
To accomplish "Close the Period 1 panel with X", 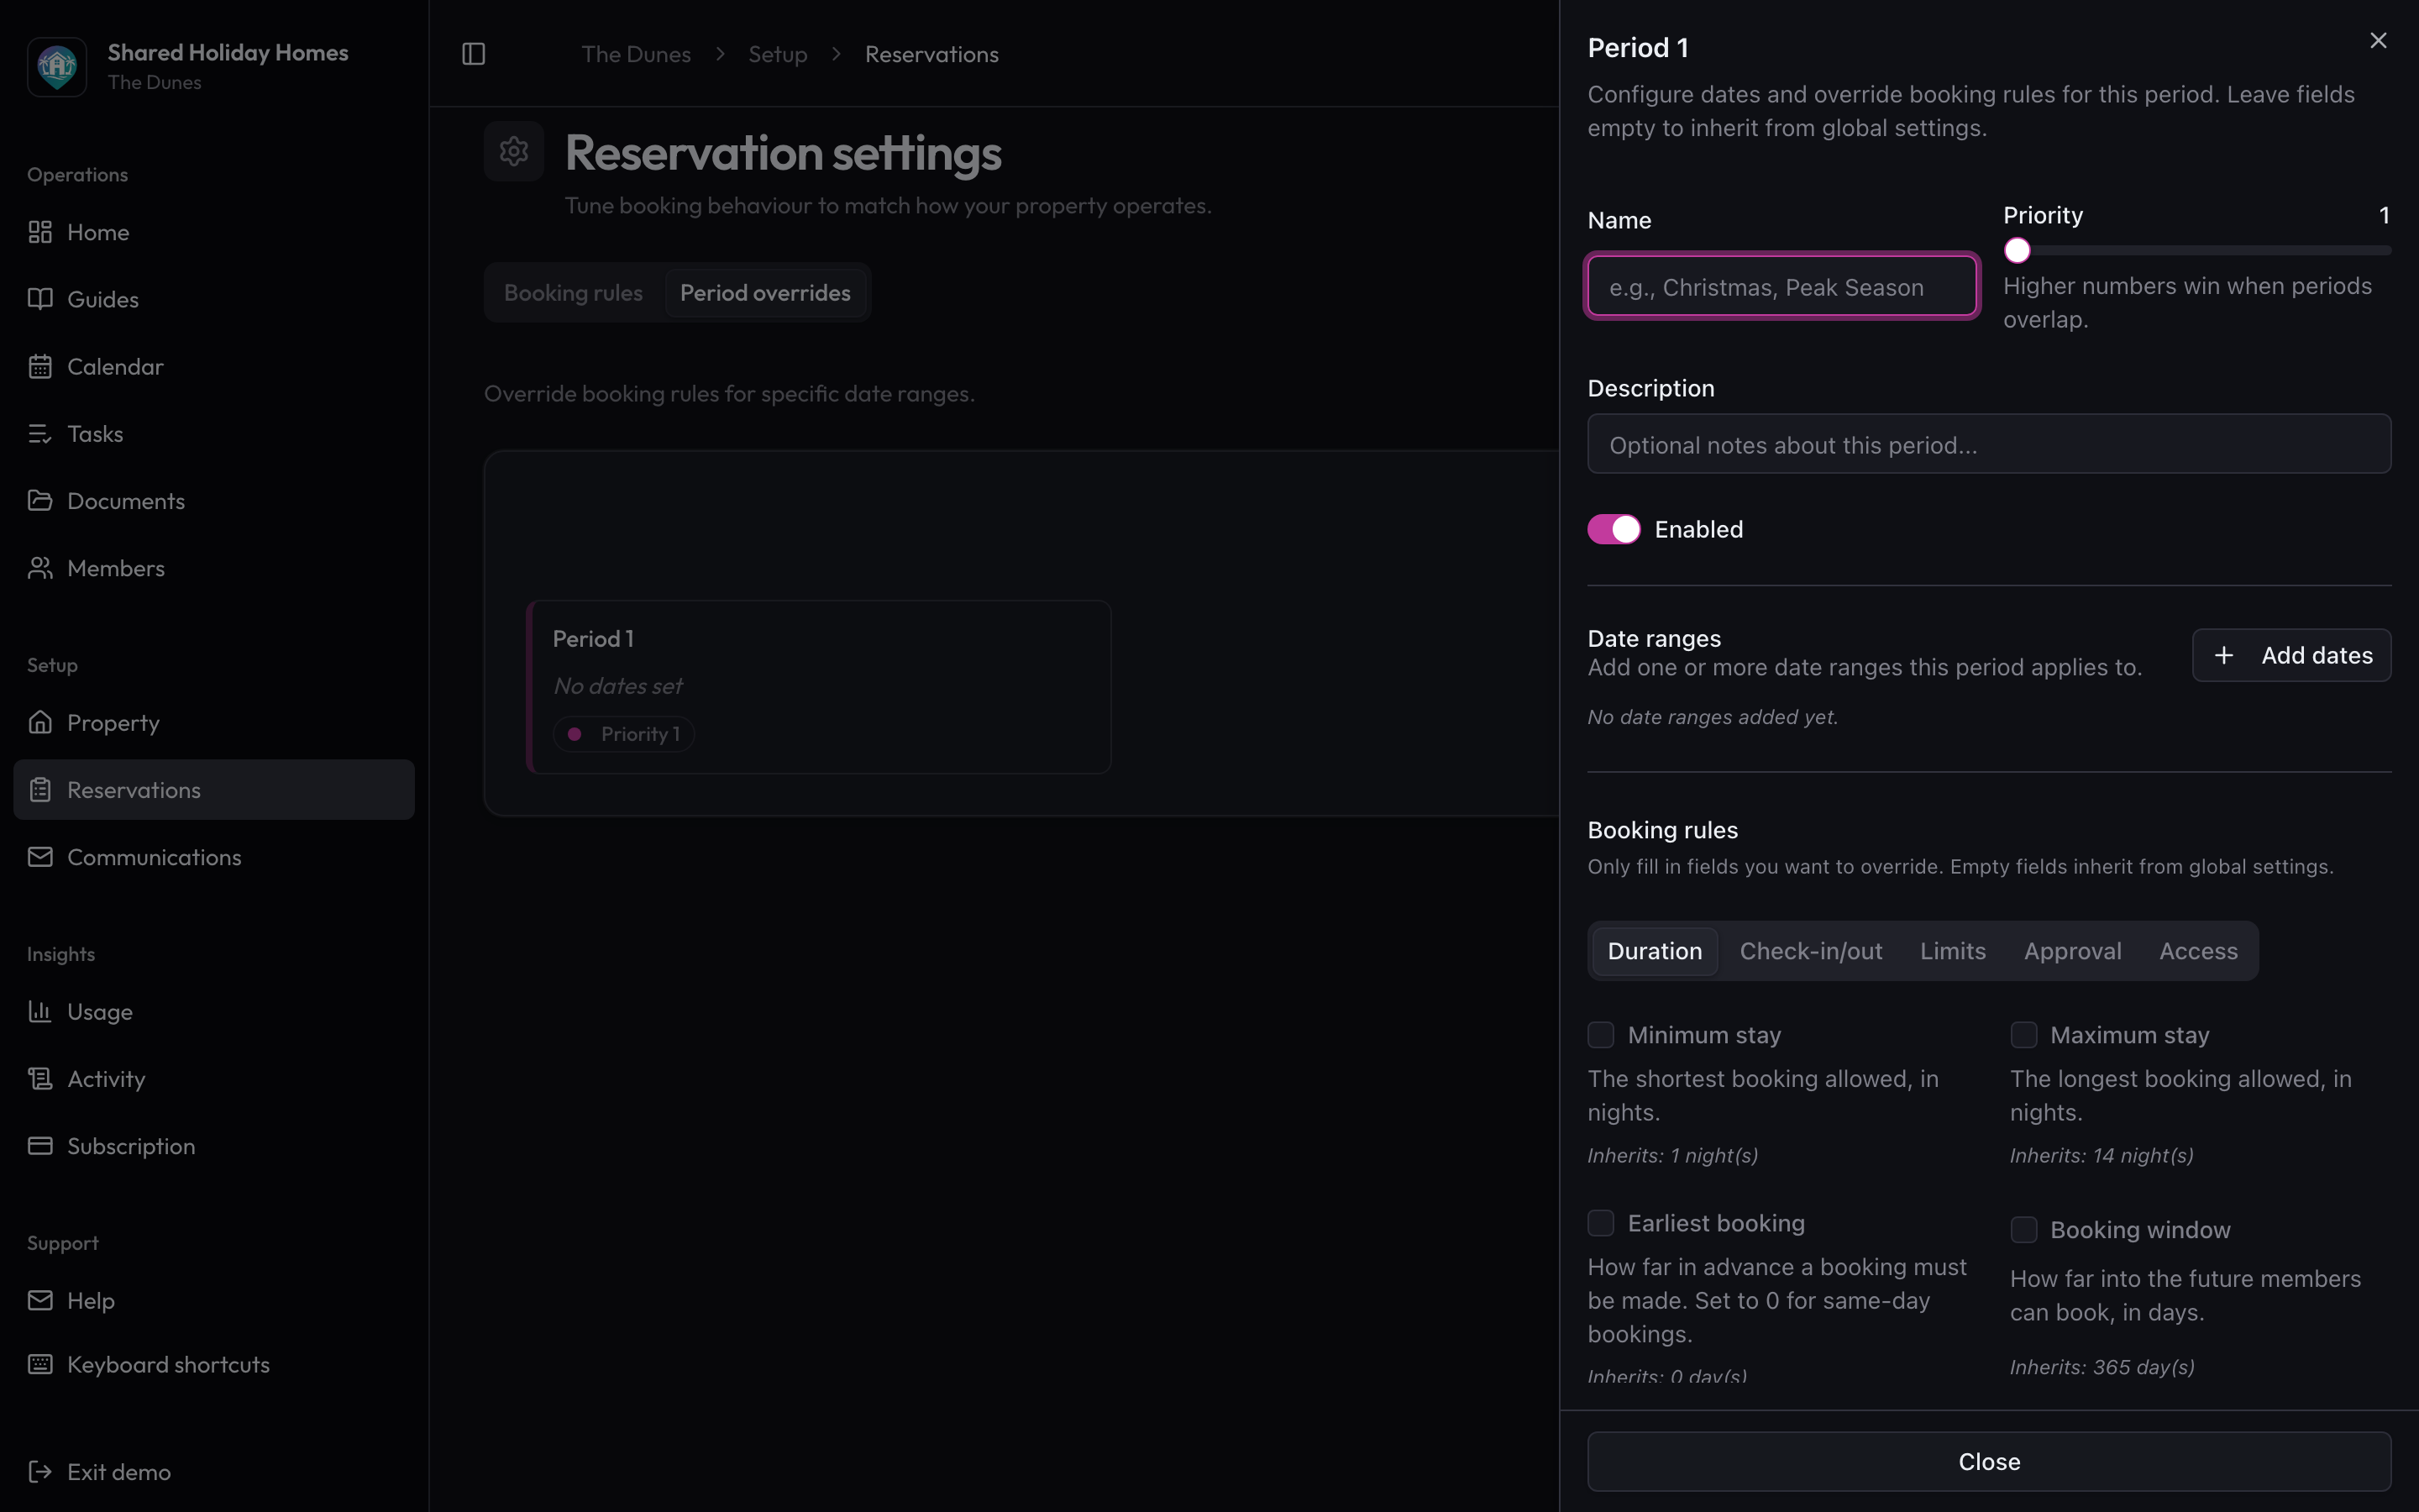I will pyautogui.click(x=2378, y=40).
